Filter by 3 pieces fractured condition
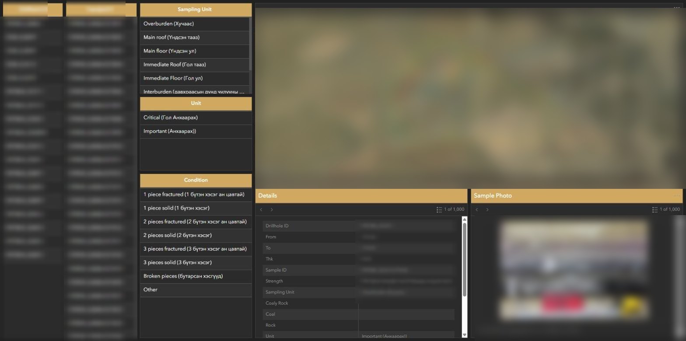The width and height of the screenshot is (686, 341). (x=196, y=249)
